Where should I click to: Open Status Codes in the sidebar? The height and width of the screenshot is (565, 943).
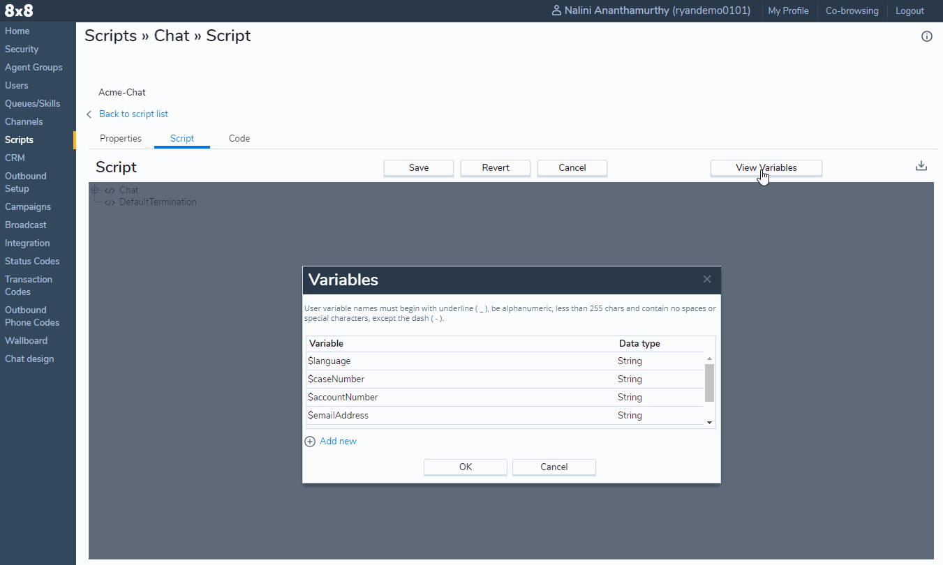32,261
